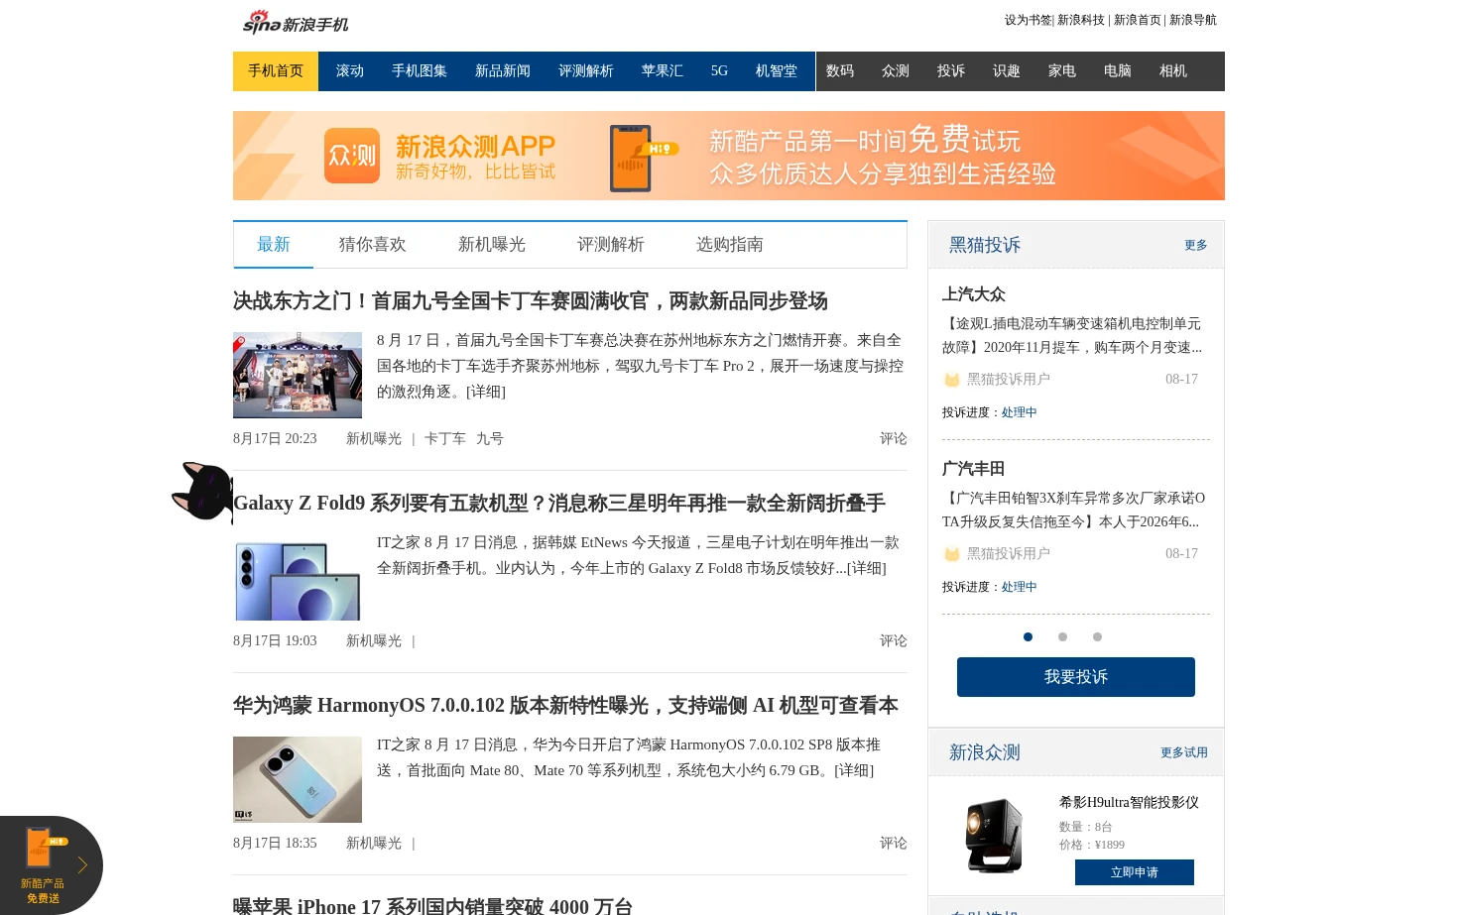Open the Galaxy Z Fold9 article headline
The image size is (1458, 915).
[559, 504]
